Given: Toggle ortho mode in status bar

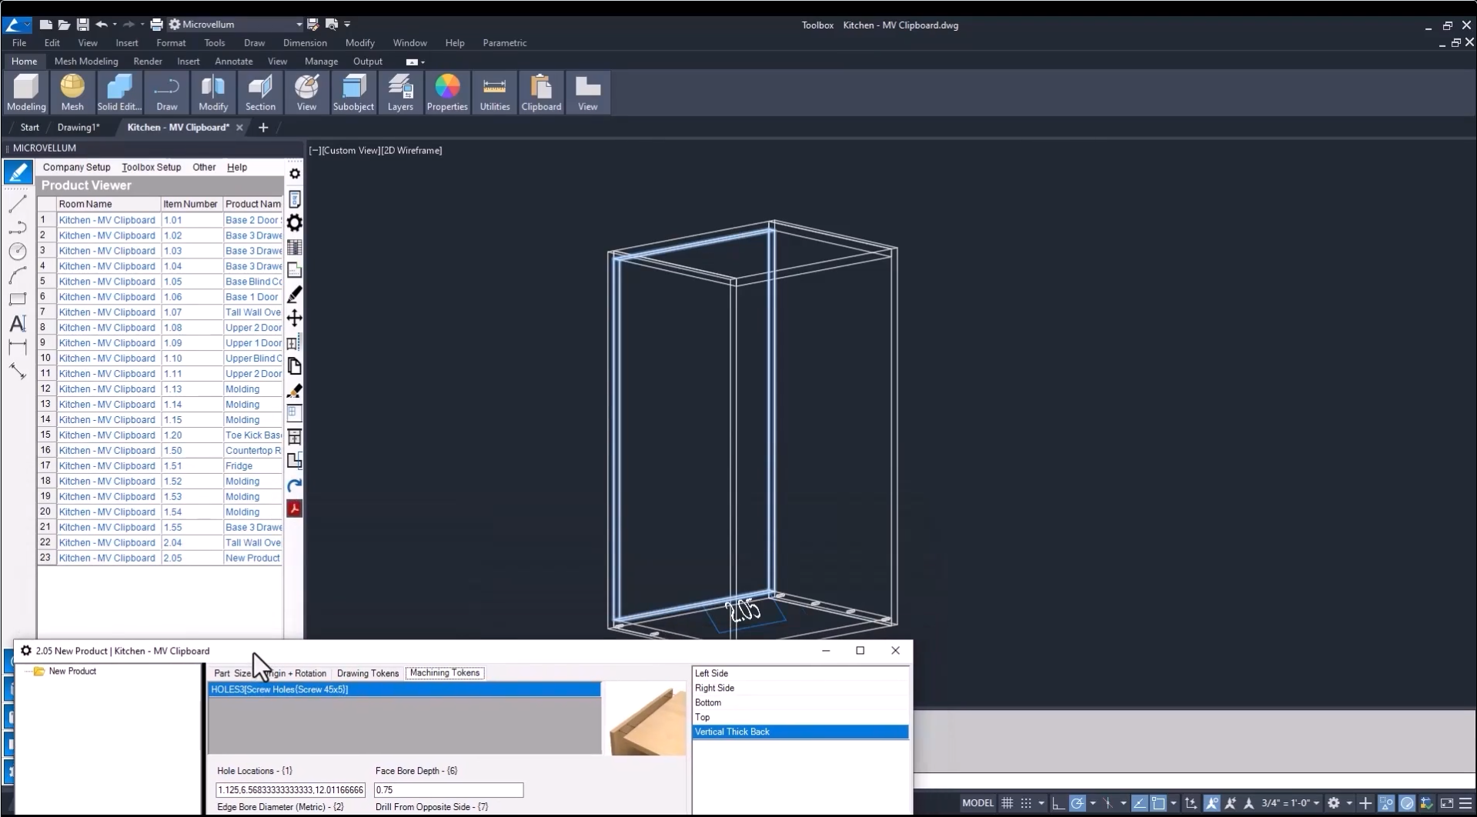Looking at the screenshot, I should pos(1058,803).
